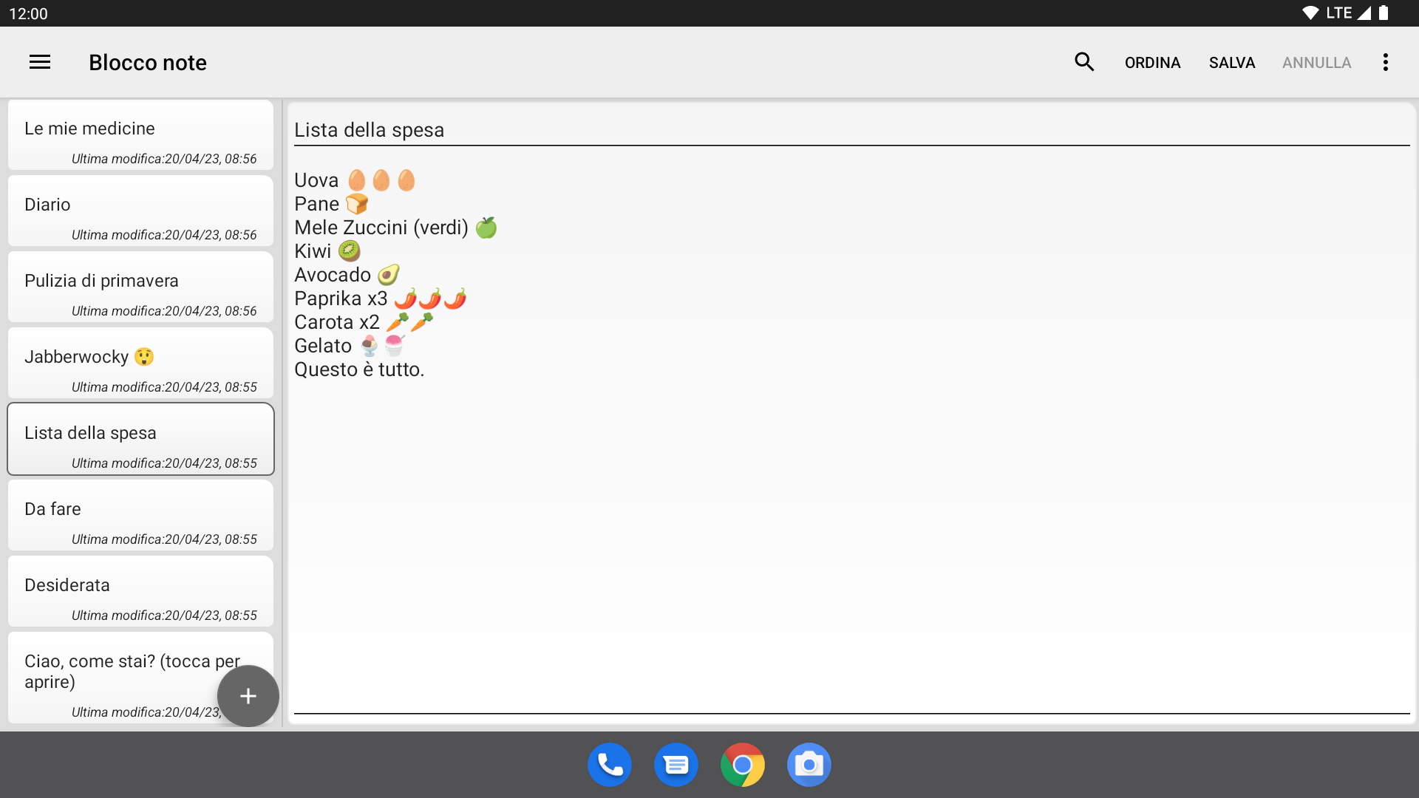
Task: Open the Messages app icon
Action: [676, 765]
